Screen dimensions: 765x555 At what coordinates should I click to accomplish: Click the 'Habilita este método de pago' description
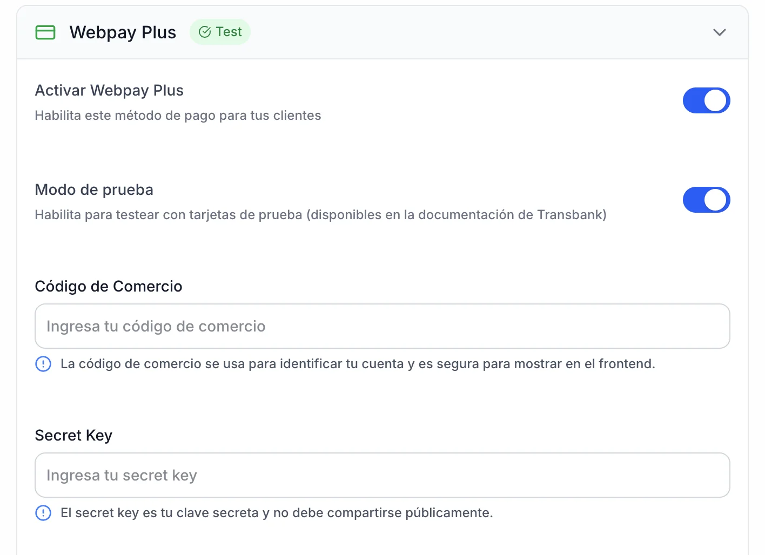178,116
